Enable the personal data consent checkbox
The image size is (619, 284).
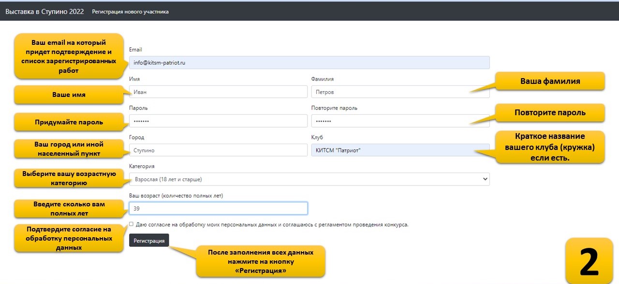pyautogui.click(x=132, y=224)
